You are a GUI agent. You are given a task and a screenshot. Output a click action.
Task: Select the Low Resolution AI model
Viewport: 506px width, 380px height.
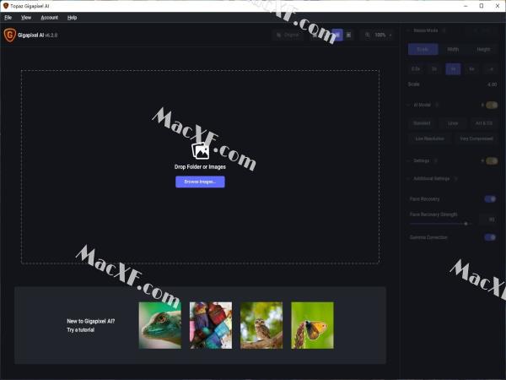tap(429, 138)
